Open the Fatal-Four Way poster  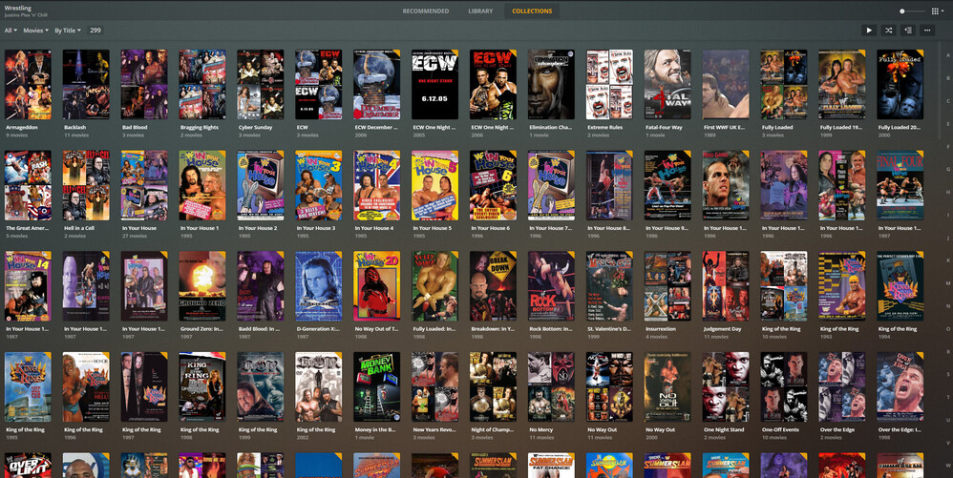coord(667,84)
